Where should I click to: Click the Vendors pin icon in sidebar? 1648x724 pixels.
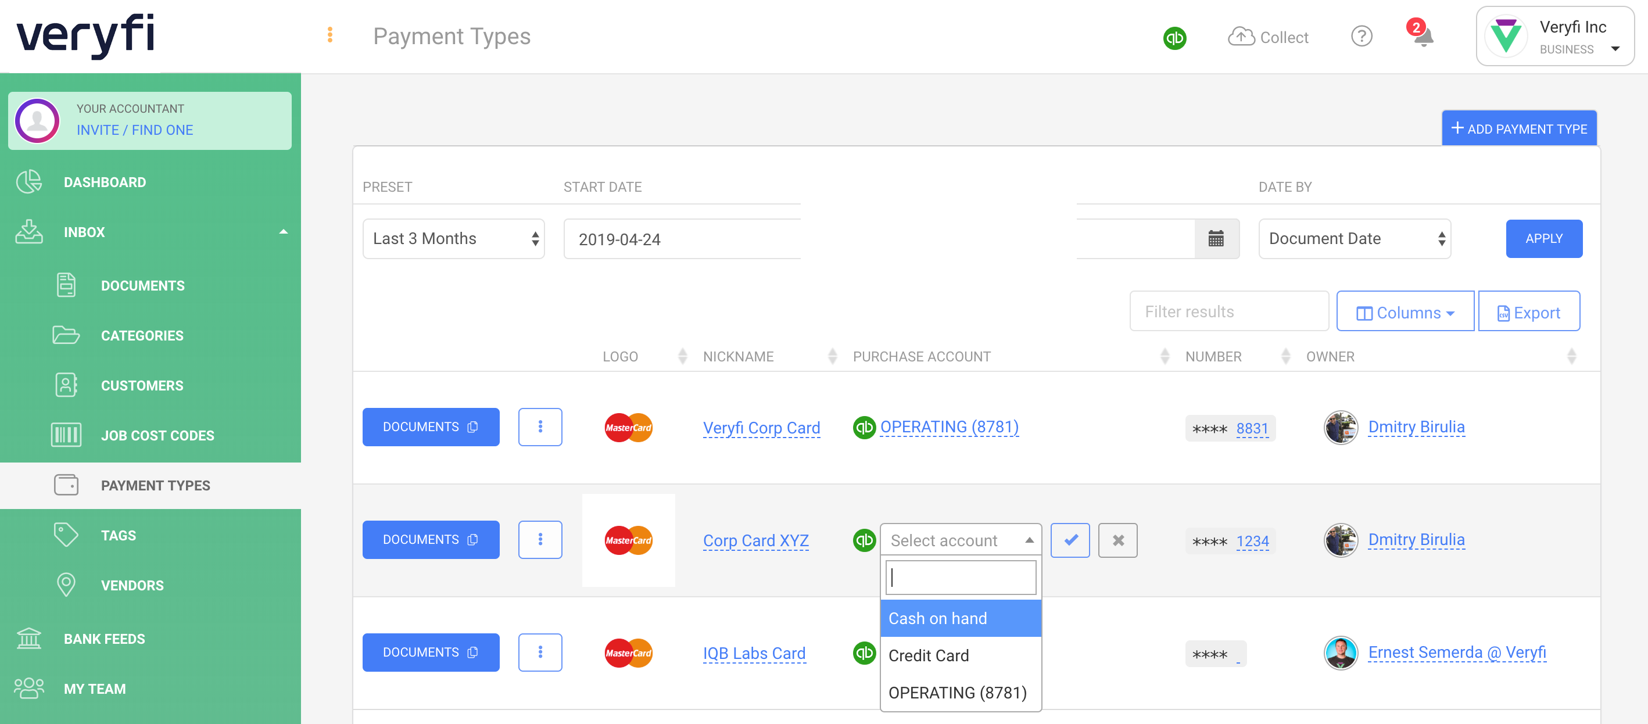click(x=65, y=584)
